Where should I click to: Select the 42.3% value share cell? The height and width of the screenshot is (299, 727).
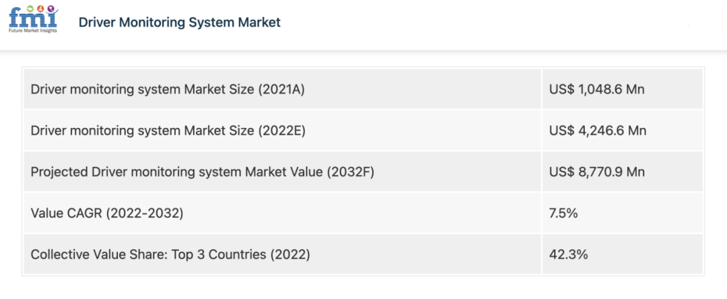(568, 255)
